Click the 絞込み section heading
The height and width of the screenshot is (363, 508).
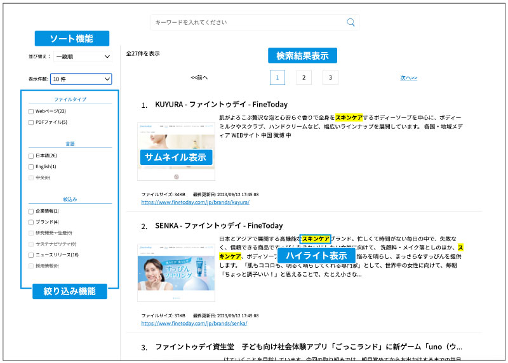point(70,199)
